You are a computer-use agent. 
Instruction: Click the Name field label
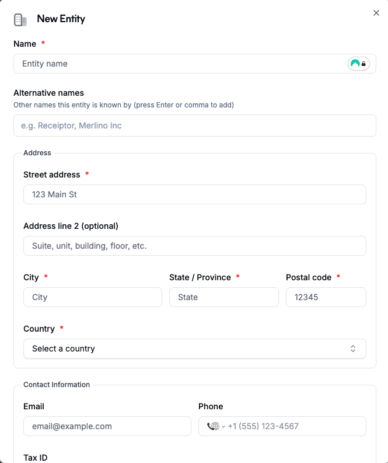click(25, 44)
